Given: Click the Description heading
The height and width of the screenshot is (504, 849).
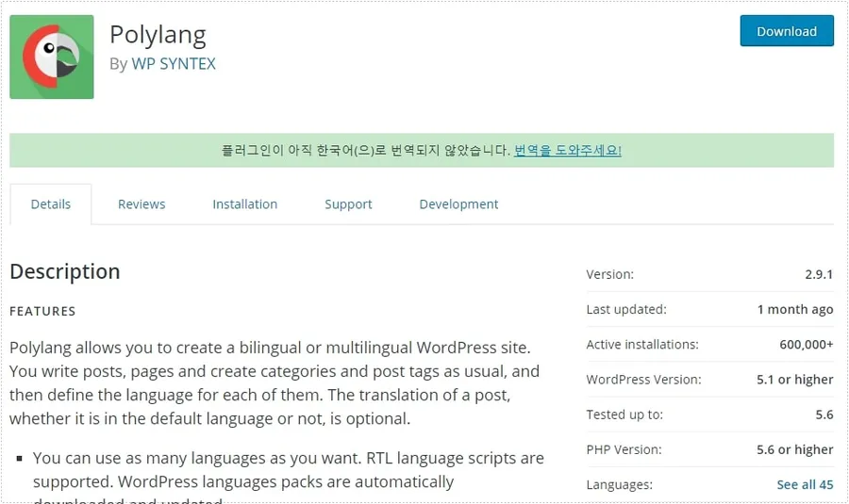Looking at the screenshot, I should click(x=65, y=271).
